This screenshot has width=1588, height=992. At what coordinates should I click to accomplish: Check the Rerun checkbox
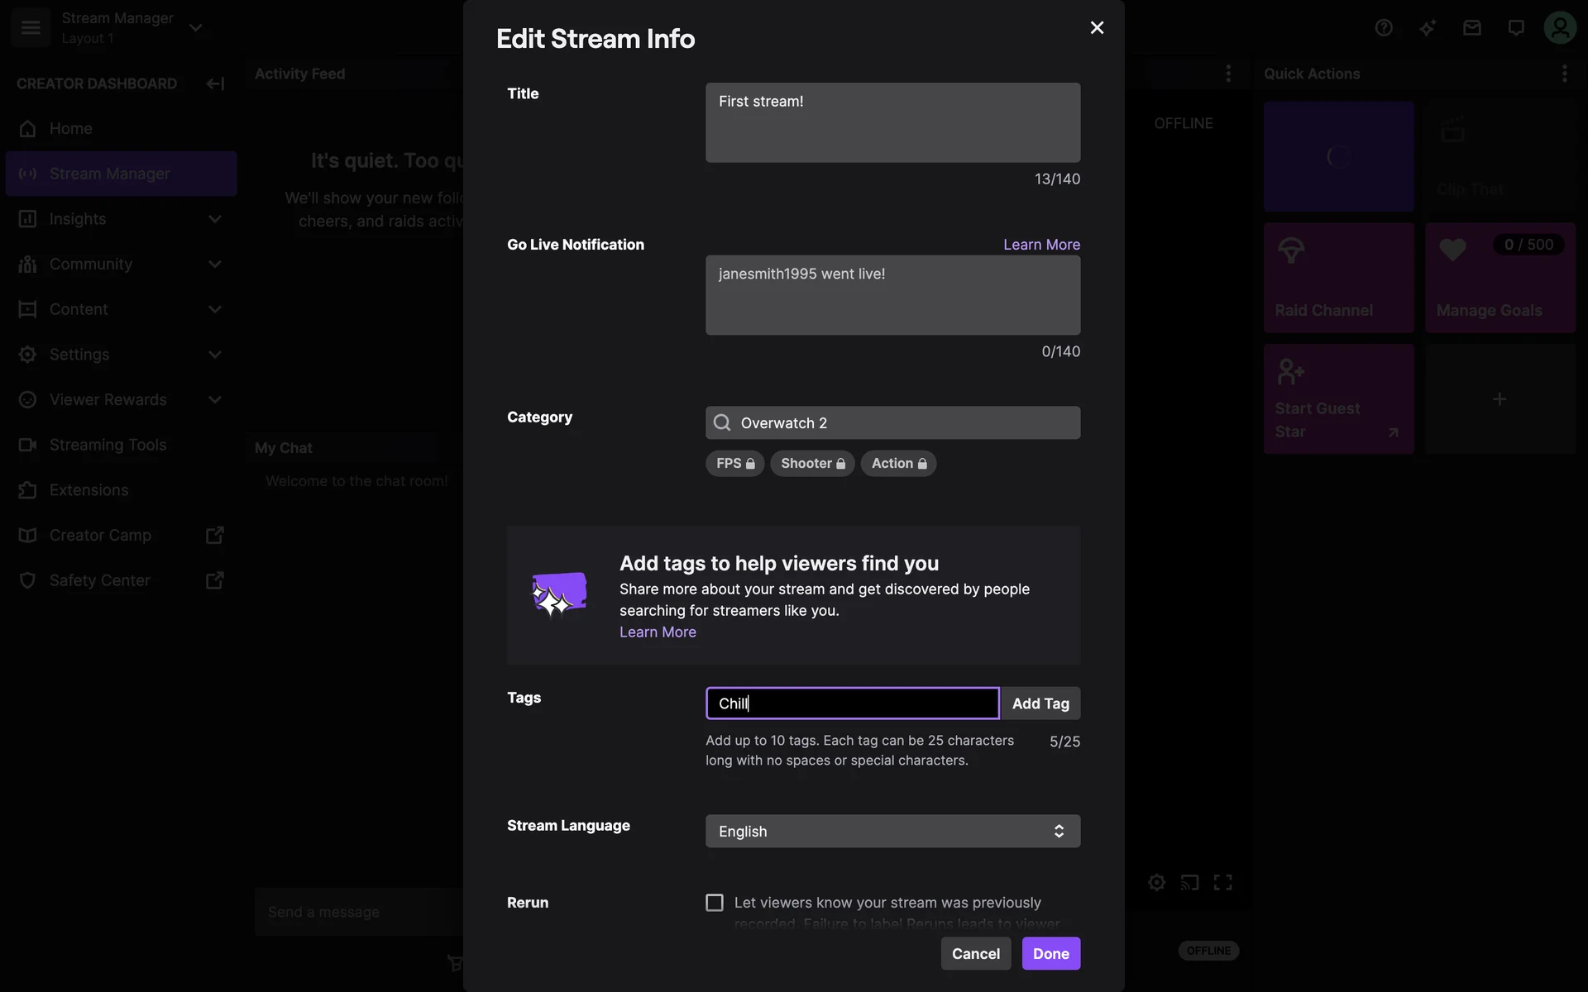click(x=715, y=903)
